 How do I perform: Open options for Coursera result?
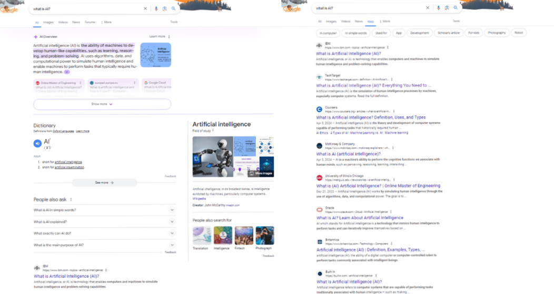pos(394,111)
